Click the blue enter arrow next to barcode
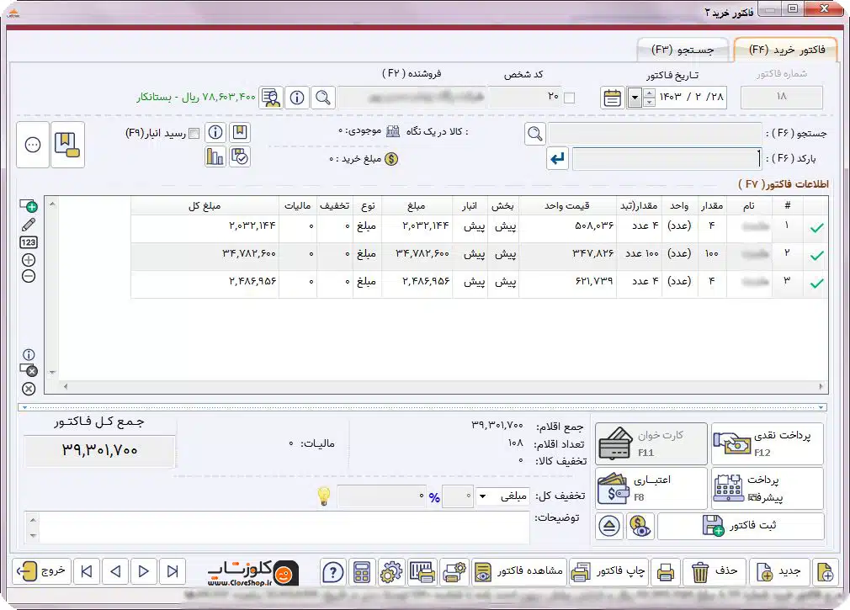 point(557,159)
